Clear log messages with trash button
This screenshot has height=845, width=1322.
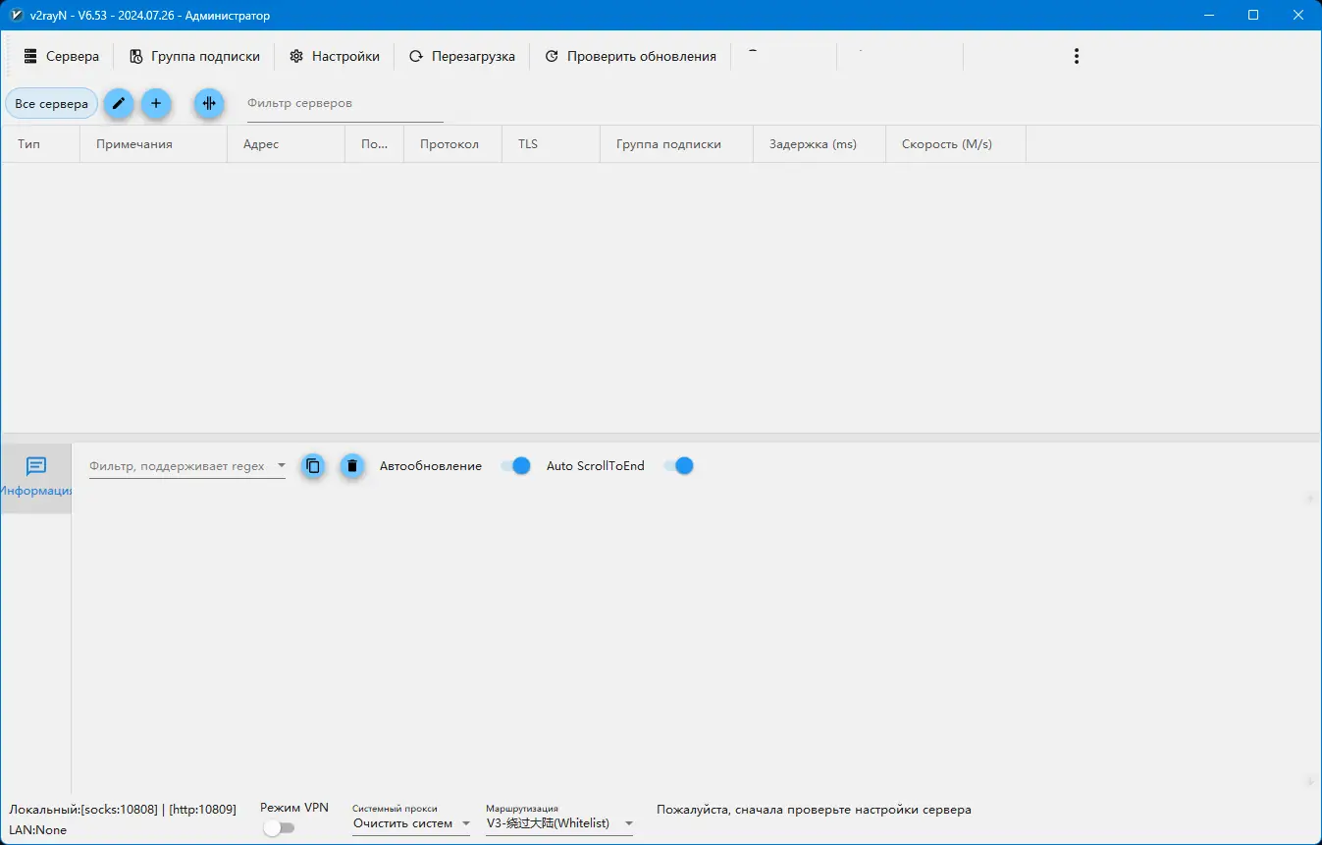pos(352,466)
